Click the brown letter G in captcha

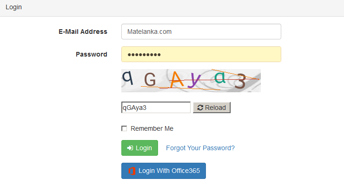(150, 80)
